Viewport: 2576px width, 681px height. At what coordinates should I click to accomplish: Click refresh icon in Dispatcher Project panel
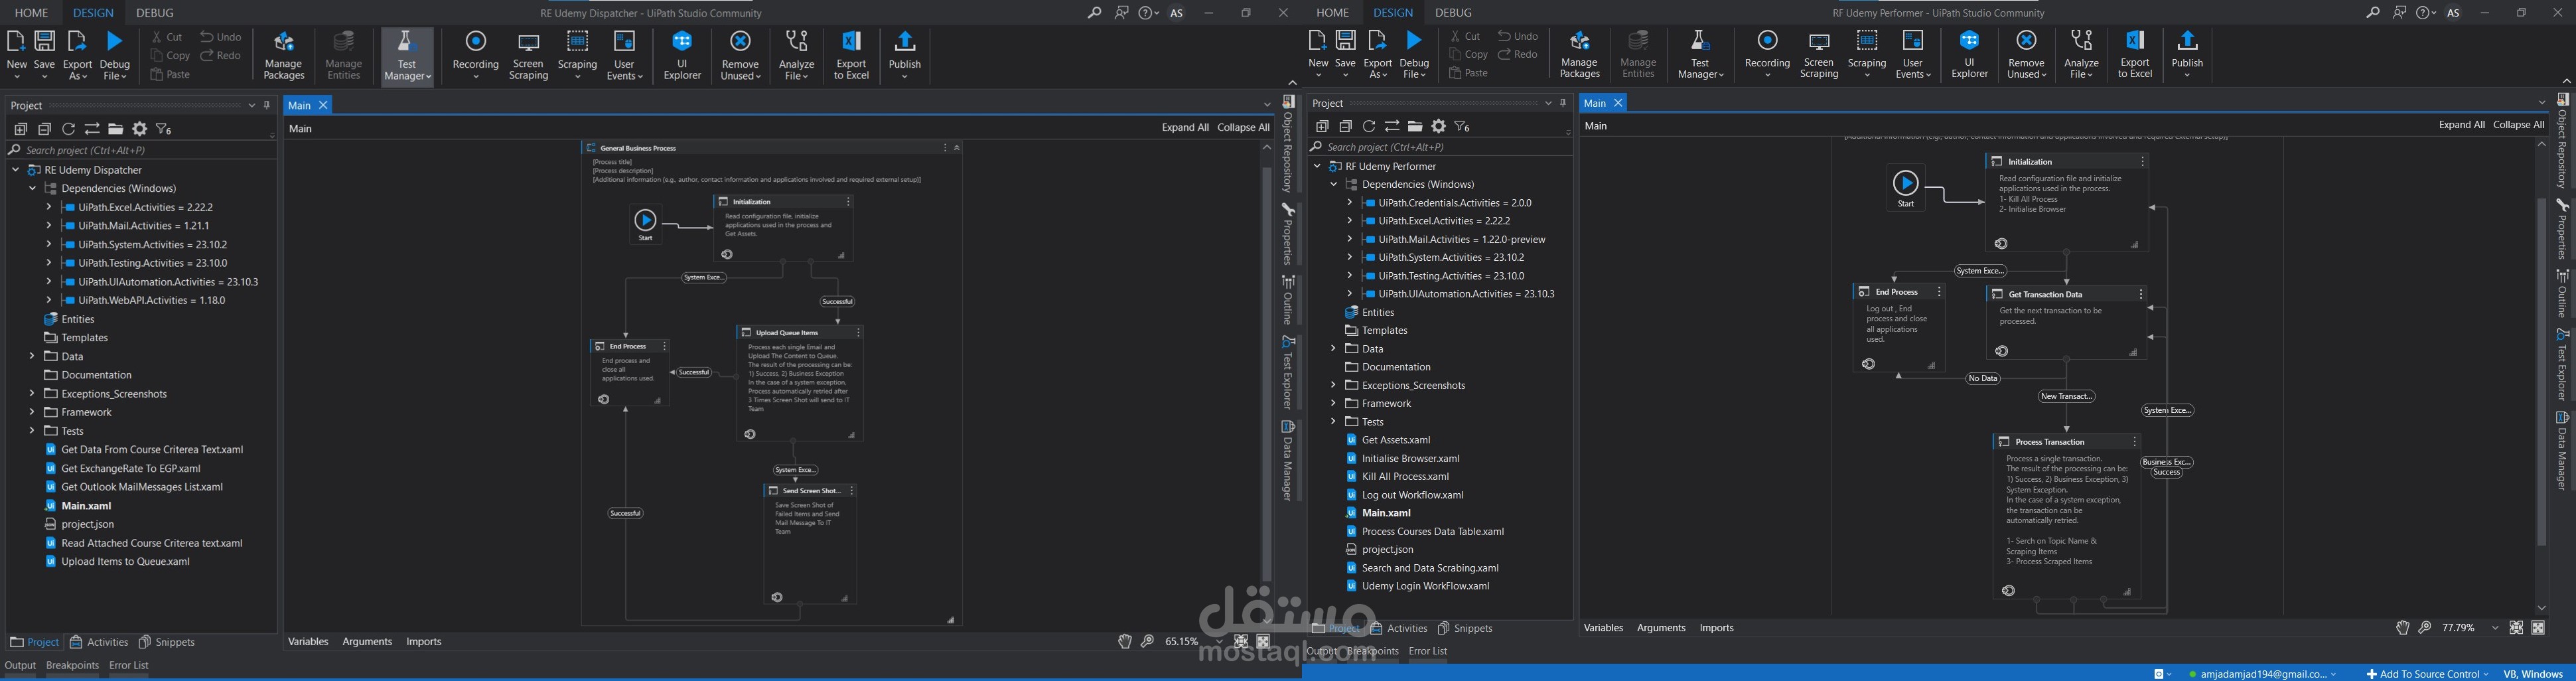[x=68, y=129]
